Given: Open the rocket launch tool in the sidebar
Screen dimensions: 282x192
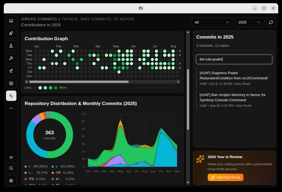Looking at the screenshot, I should [x=11, y=33].
